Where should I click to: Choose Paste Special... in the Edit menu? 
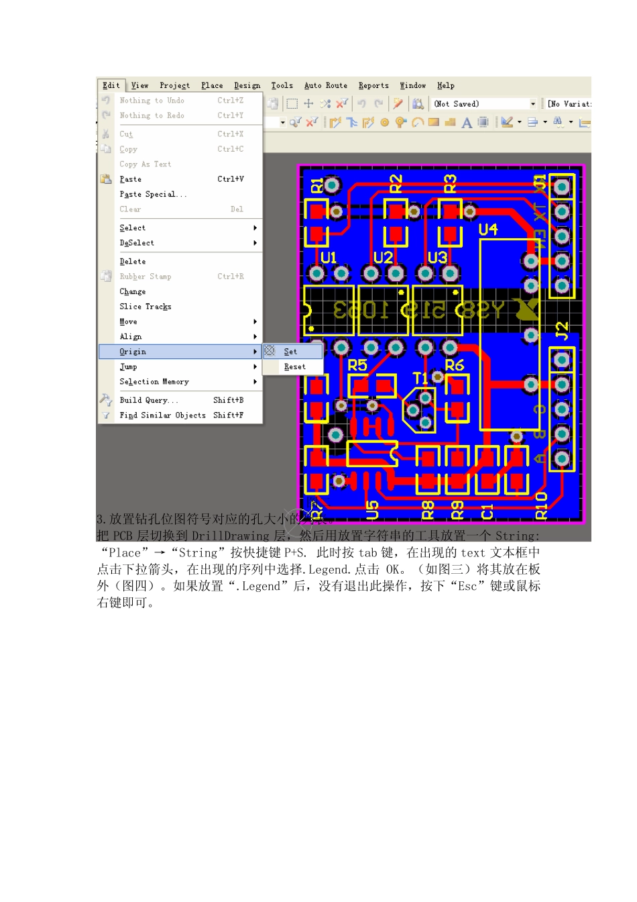[x=180, y=194]
